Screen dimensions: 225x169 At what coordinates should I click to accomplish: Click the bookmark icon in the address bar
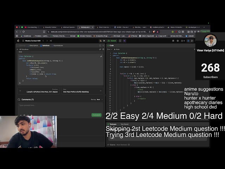tap(44, 32)
